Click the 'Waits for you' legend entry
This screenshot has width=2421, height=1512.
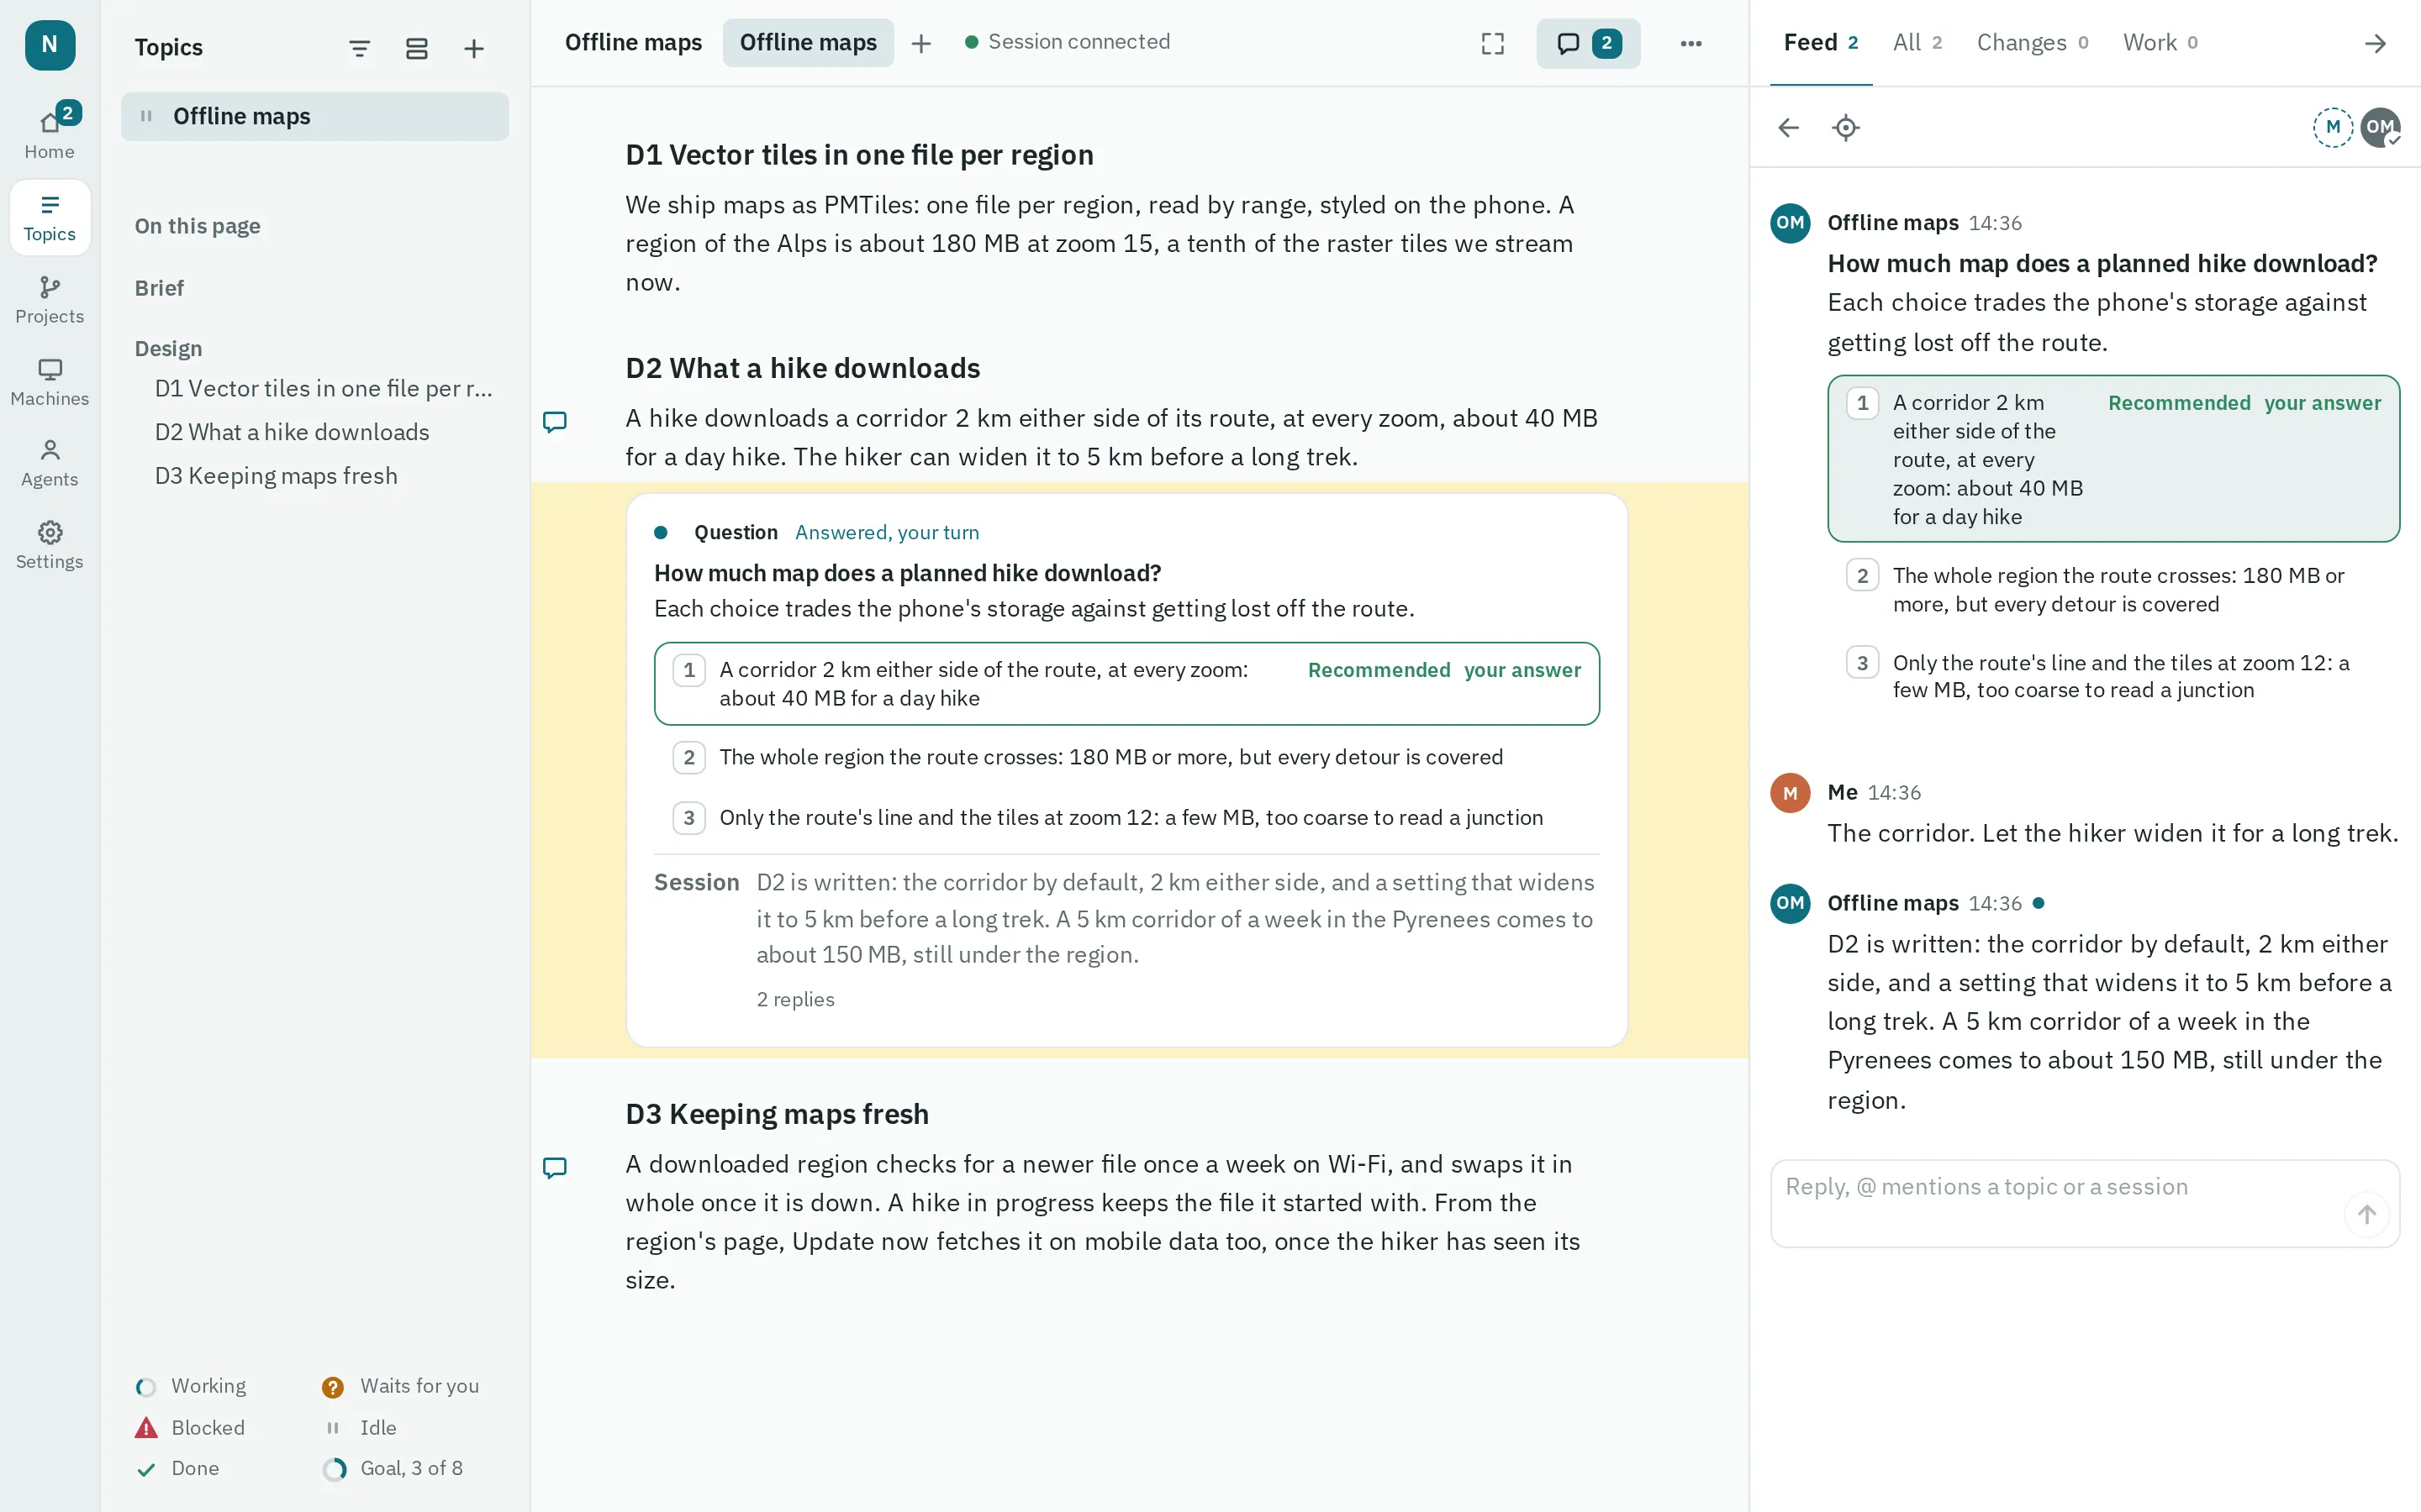pos(400,1386)
